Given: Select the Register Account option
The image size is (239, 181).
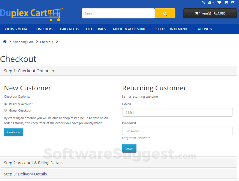Looking at the screenshot, I should 5,104.
